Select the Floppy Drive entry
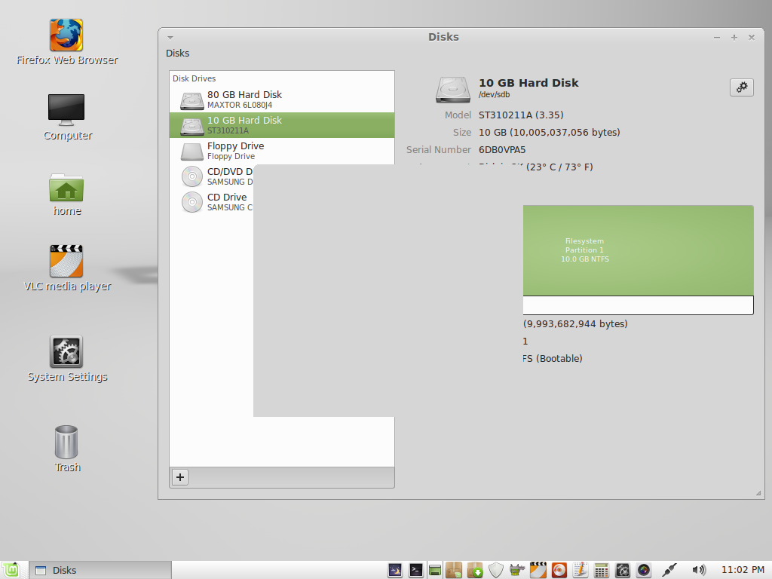The image size is (772, 579). (282, 151)
